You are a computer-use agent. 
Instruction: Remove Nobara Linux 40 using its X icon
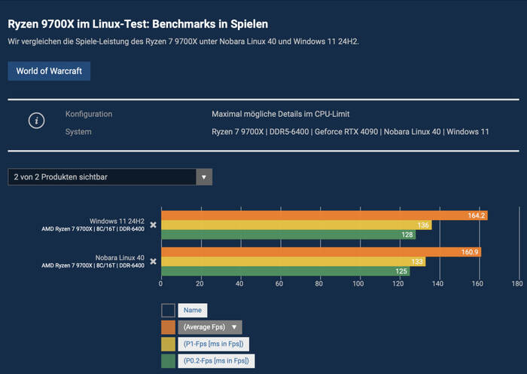click(x=153, y=262)
